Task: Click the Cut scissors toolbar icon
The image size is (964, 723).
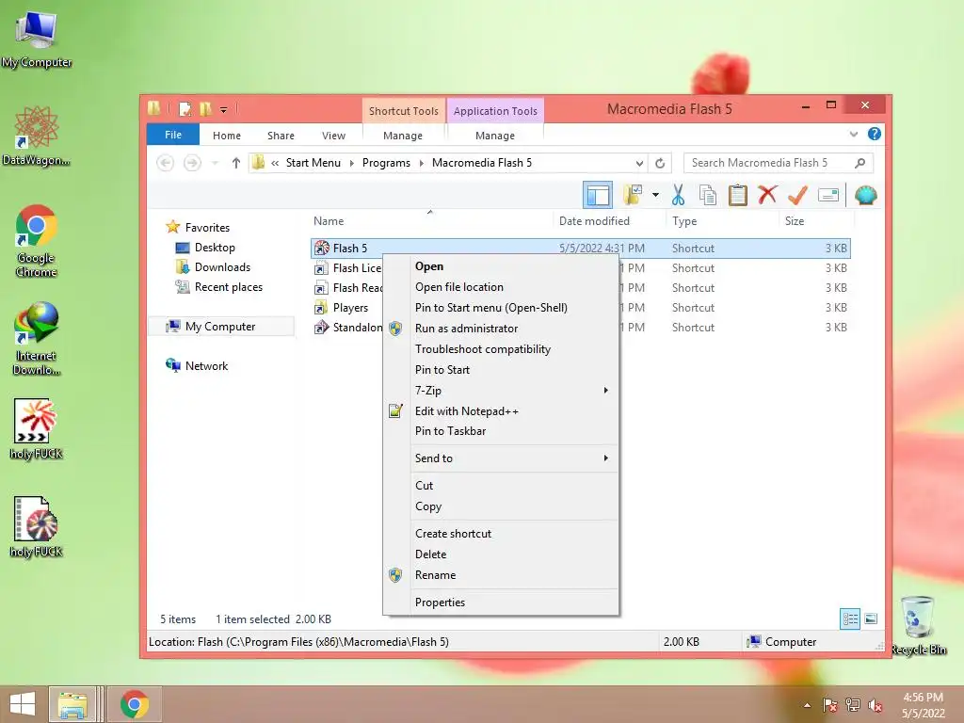Action: pyautogui.click(x=678, y=196)
